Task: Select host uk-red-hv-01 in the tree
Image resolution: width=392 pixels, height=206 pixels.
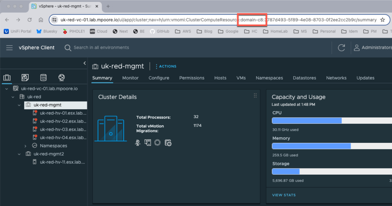Action: [x=63, y=113]
